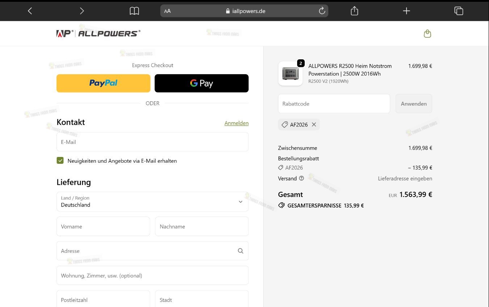The height and width of the screenshot is (307, 489).
Task: Click the Anwenden button
Action: pos(414,103)
